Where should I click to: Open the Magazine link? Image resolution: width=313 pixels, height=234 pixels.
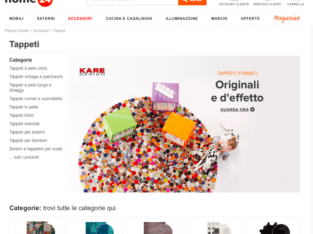[x=287, y=18]
